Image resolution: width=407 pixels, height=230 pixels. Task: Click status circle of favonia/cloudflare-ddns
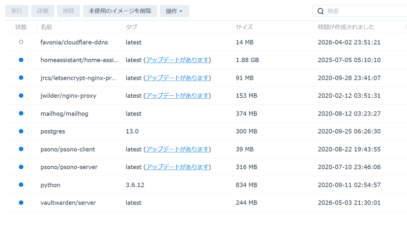click(21, 42)
